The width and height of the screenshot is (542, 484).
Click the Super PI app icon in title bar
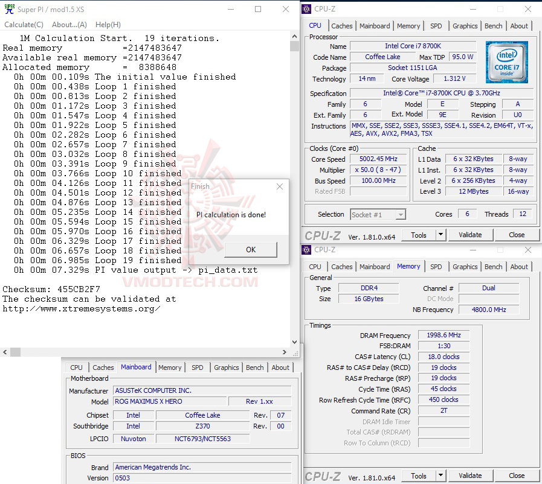[x=9, y=9]
